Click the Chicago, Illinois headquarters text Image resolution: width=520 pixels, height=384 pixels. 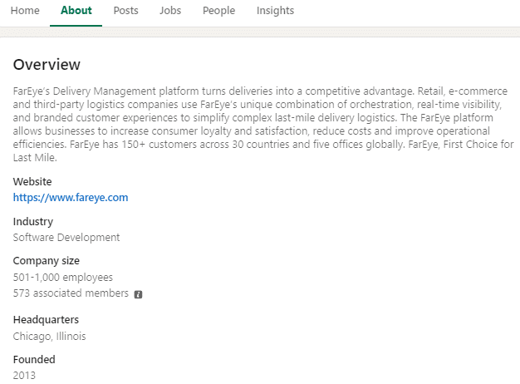click(49, 337)
